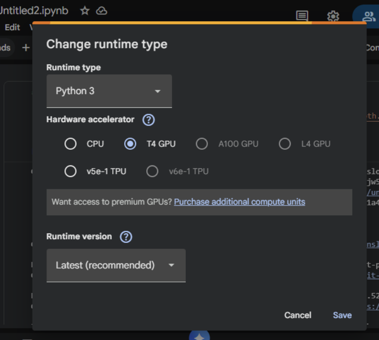The height and width of the screenshot is (340, 379).
Task: Star the Untitled2.ipynb notebook
Action: [84, 10]
